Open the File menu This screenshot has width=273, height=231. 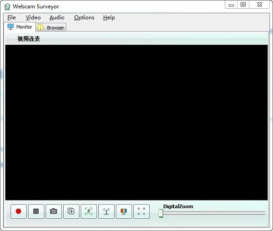click(x=11, y=18)
